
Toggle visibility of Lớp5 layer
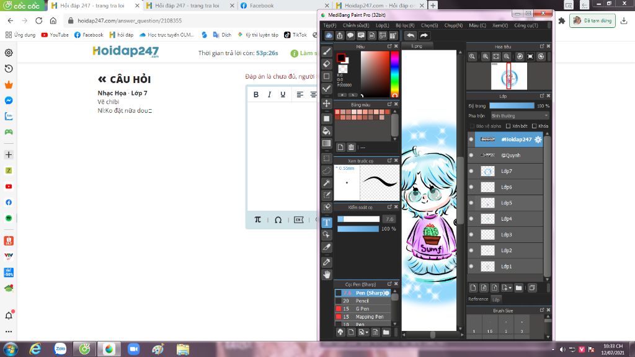tap(471, 203)
